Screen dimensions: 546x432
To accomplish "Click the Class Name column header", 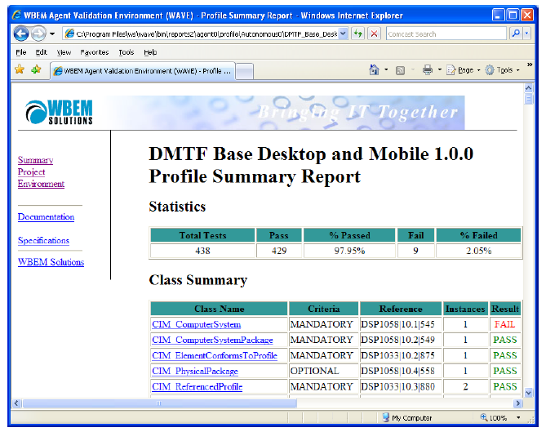I will click(x=219, y=309).
